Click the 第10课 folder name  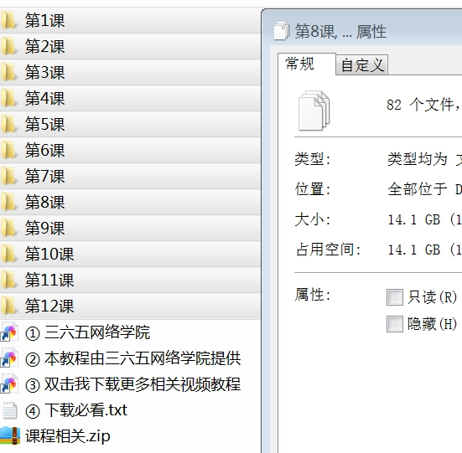[x=49, y=254]
